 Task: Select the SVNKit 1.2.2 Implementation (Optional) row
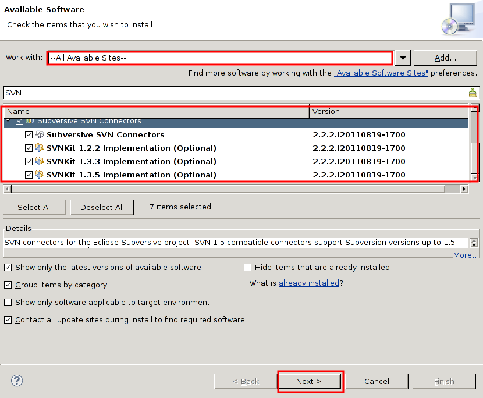236,148
